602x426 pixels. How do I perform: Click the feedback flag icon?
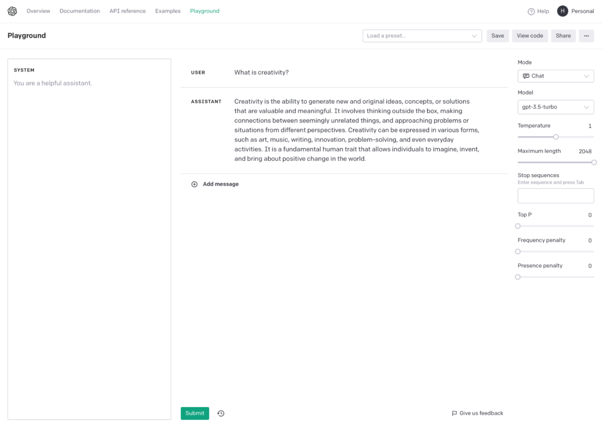pos(454,413)
